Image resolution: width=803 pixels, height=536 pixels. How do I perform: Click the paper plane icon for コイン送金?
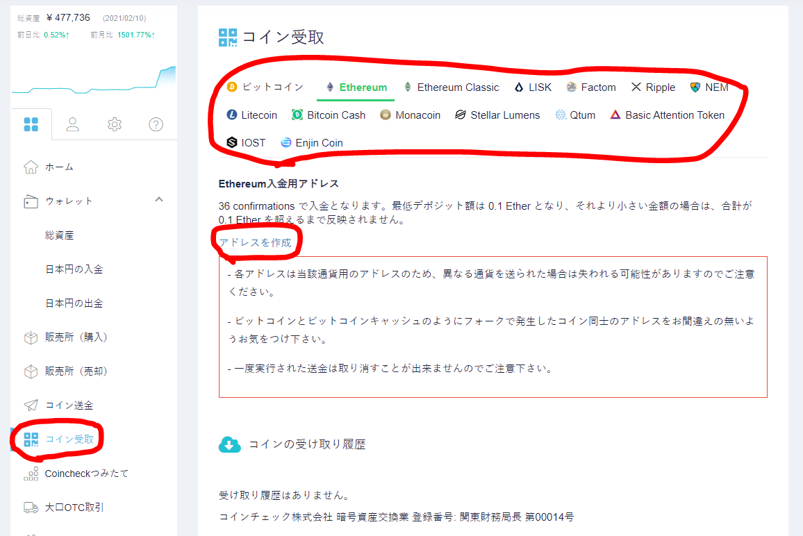point(31,405)
